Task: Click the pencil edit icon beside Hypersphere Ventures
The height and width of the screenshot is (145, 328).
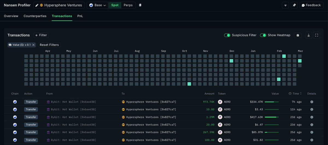Action: pos(37,5)
